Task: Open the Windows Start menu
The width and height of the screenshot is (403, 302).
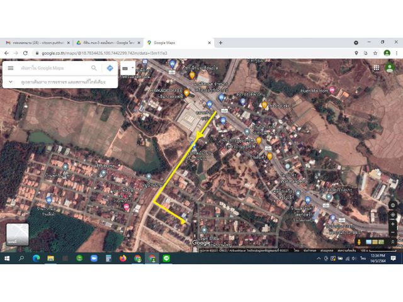Action: [7, 259]
